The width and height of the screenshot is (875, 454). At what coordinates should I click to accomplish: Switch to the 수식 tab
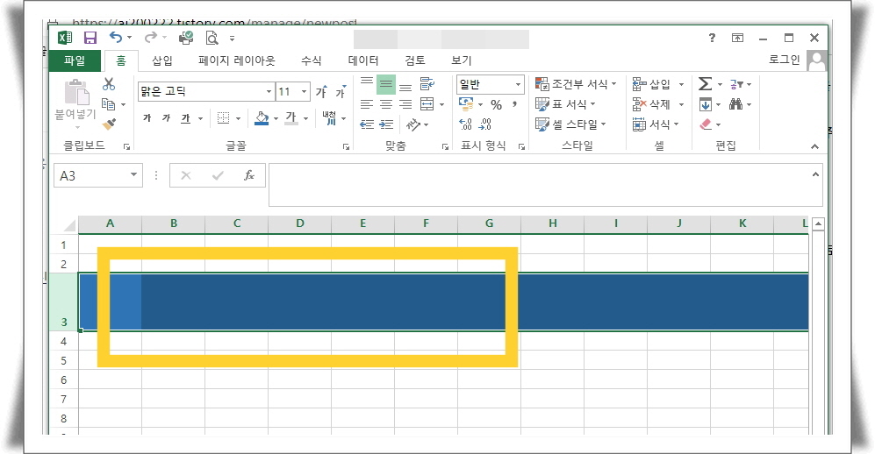311,60
